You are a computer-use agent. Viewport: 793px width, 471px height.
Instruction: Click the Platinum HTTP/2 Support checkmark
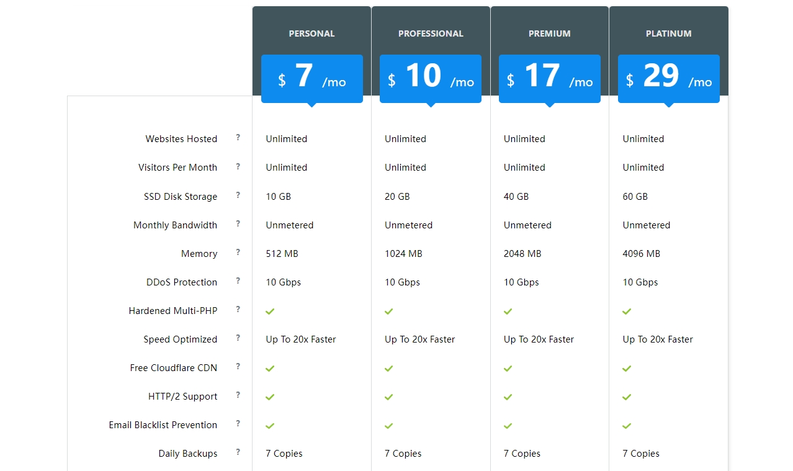pyautogui.click(x=627, y=397)
